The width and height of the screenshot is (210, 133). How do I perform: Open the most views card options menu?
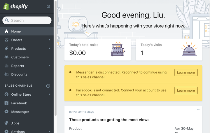[x=199, y=110]
